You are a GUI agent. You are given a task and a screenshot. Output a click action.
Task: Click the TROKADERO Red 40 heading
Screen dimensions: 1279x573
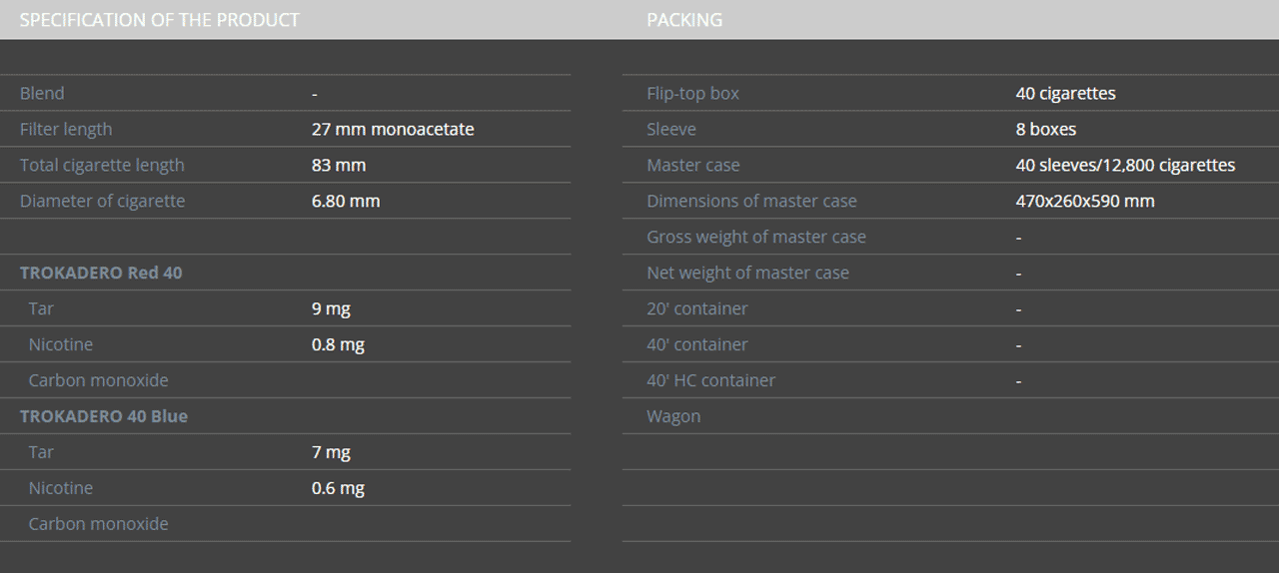(x=101, y=273)
